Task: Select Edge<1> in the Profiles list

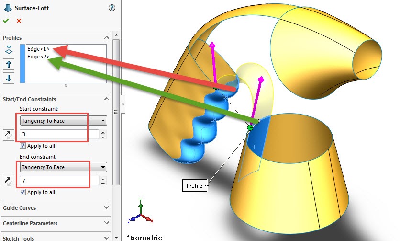Action: [x=38, y=49]
